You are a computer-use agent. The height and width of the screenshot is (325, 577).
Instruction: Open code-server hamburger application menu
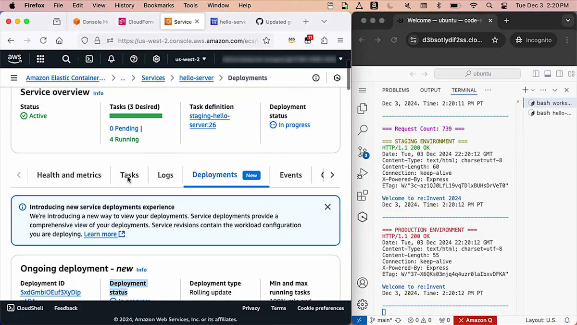[x=363, y=90]
